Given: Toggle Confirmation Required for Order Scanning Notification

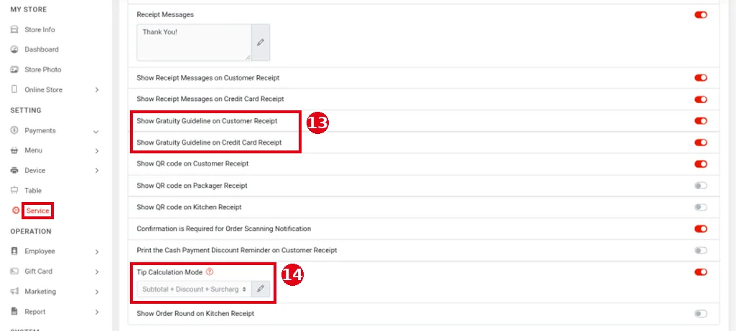Looking at the screenshot, I should pyautogui.click(x=701, y=229).
